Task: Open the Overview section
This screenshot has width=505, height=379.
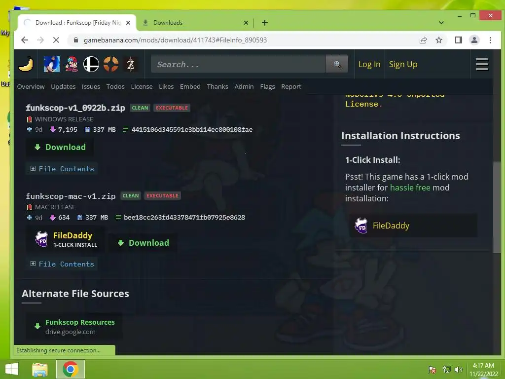Action: tap(31, 86)
